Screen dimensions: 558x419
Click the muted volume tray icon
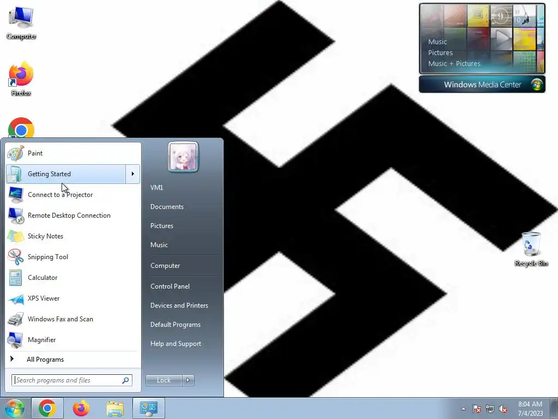(503, 409)
